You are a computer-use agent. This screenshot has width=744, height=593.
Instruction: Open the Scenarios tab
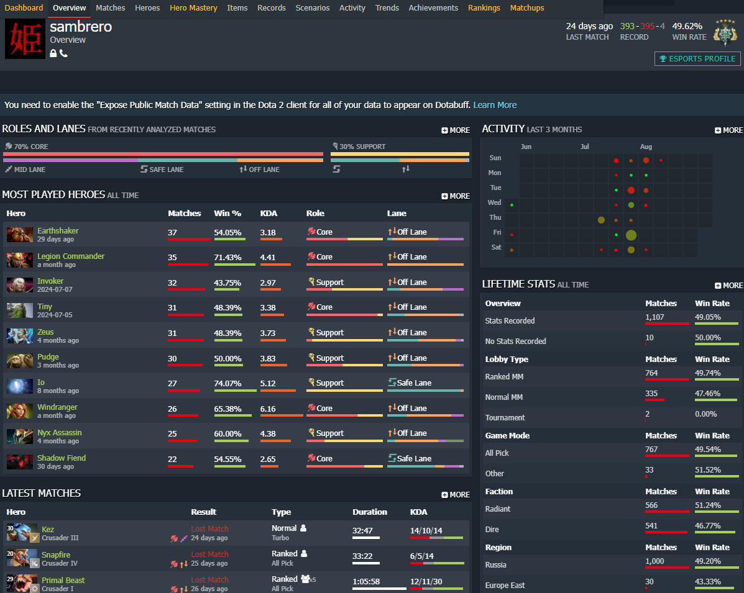point(313,7)
